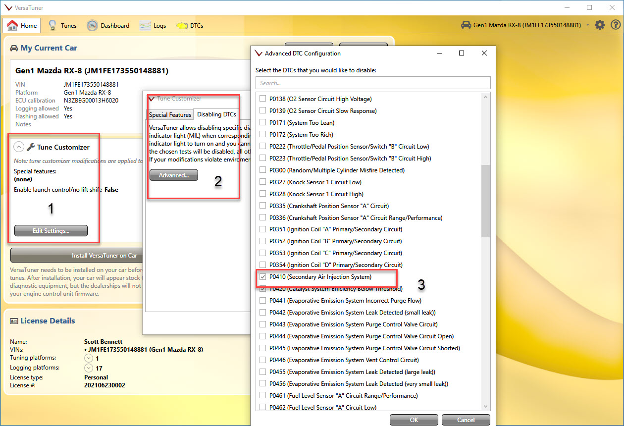Select the Disabling DTCs tab
624x426 pixels.
(x=216, y=114)
